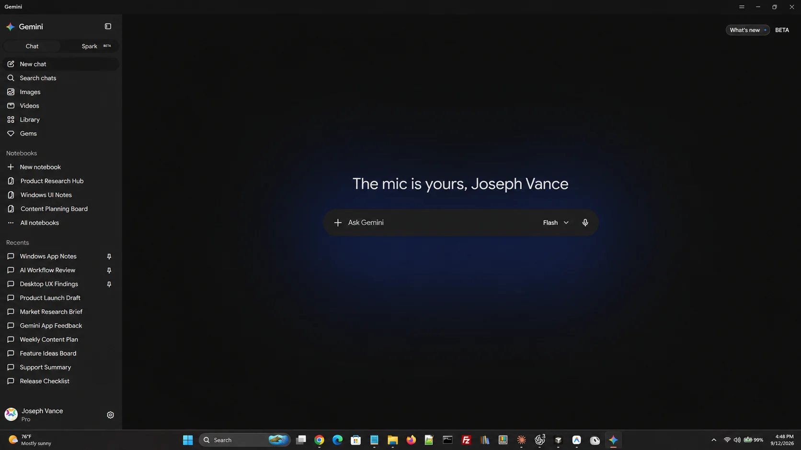Open the Product Research Hub notebook
This screenshot has width=801, height=450.
[x=60, y=181]
